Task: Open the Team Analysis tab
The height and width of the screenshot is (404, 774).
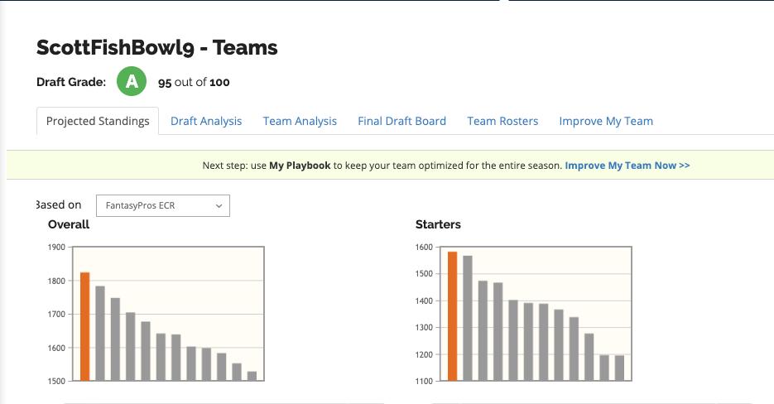Action: click(x=300, y=121)
